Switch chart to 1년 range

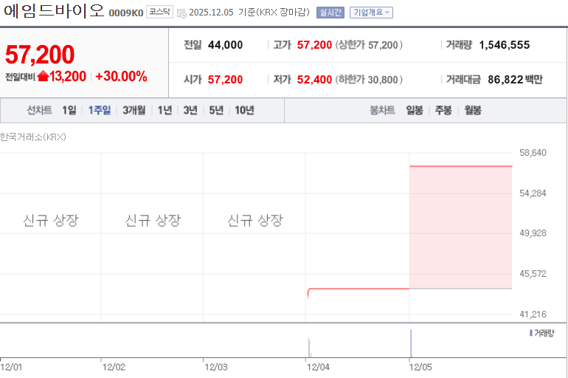pyautogui.click(x=164, y=110)
